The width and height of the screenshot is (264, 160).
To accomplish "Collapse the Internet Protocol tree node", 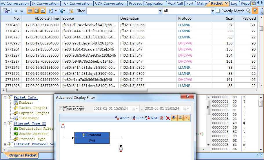I will click(5, 144).
